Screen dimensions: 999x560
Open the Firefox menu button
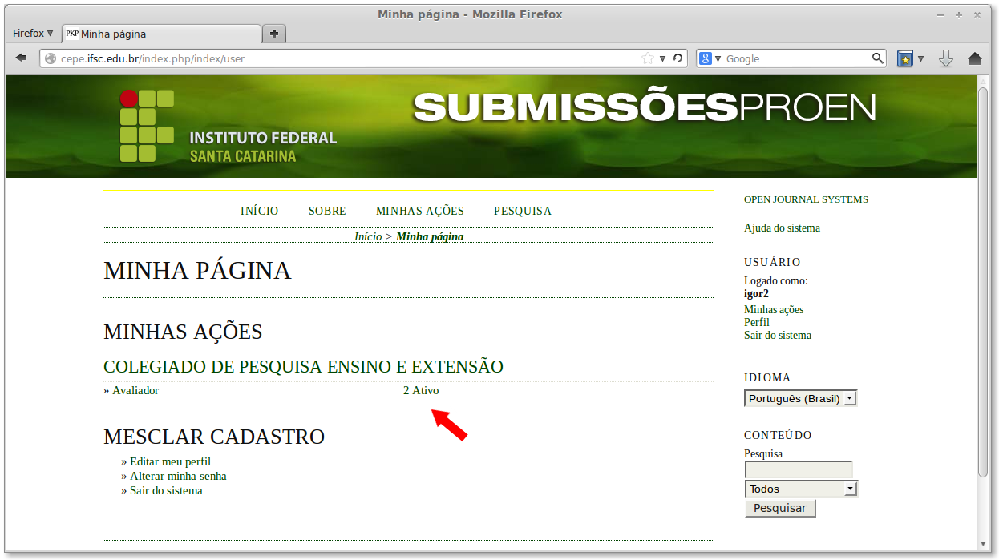click(x=32, y=33)
